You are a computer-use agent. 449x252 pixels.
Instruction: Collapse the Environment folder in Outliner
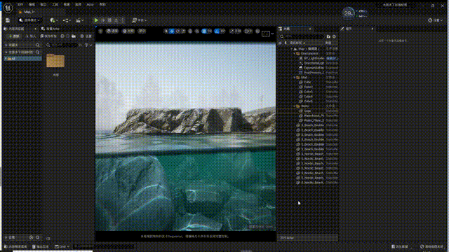click(x=295, y=53)
